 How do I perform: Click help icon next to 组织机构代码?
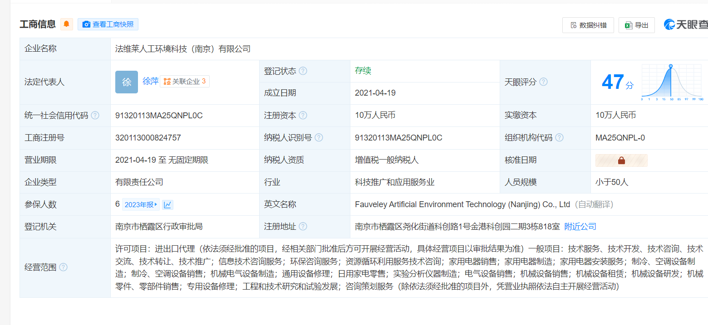click(559, 138)
